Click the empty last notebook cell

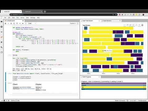45,95
